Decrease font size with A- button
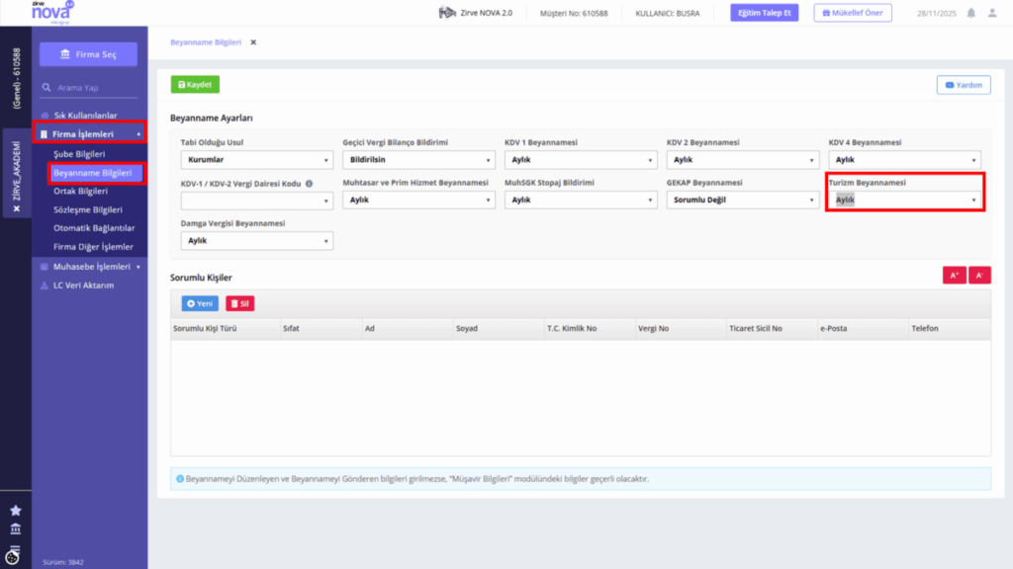Screen dimensions: 1013x569 979,276
